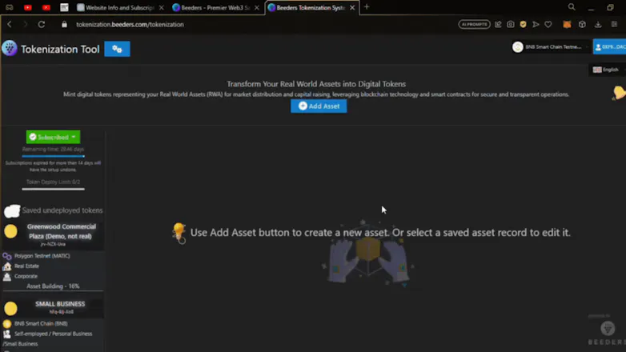Click the Beeders logo next to Tokenization Tool
The image size is (626, 352).
(x=9, y=48)
